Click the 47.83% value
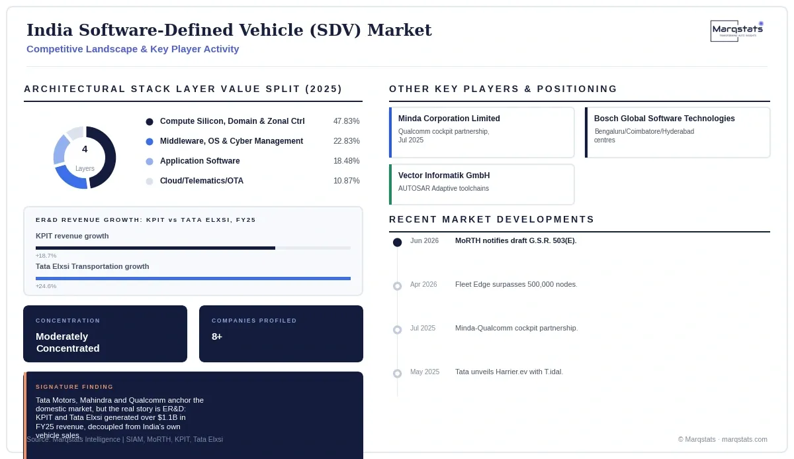Viewport: 794px width, 459px height. click(x=347, y=121)
